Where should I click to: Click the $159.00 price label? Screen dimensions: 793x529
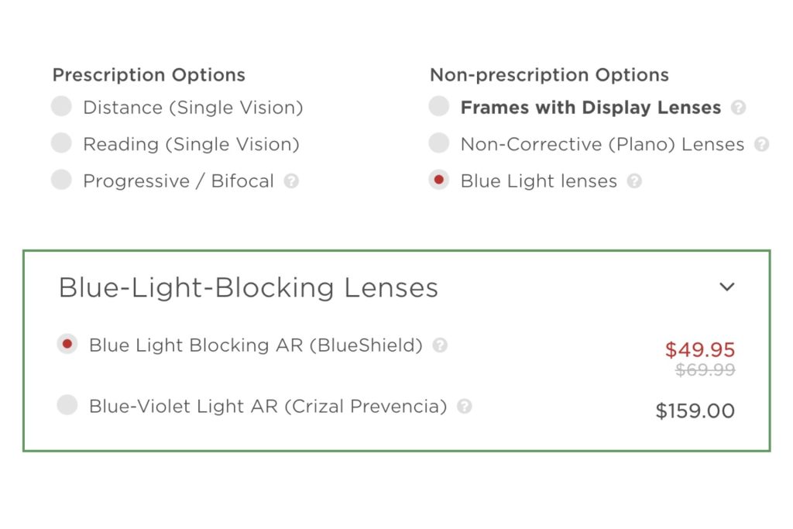click(695, 411)
